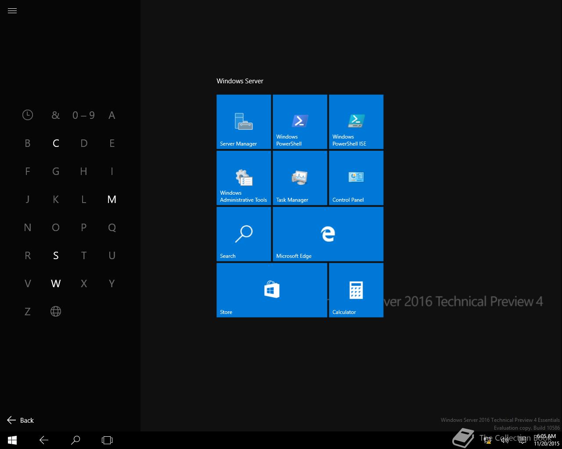Viewport: 562px width, 449px height.
Task: Jump to recently added clock icon
Action: [28, 115]
